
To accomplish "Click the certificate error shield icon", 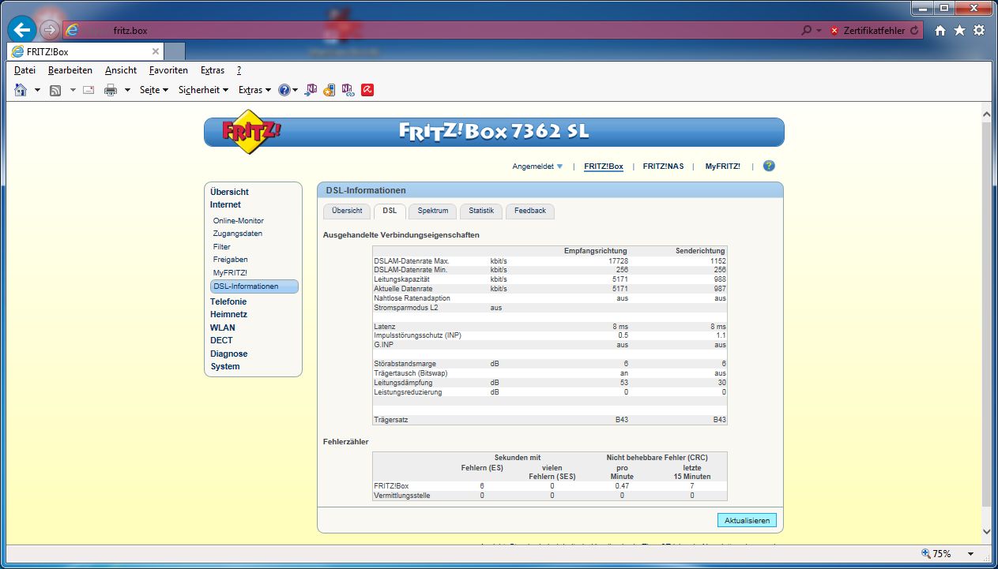I will coord(834,31).
